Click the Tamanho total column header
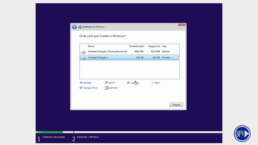The image size is (258, 145). [136, 46]
